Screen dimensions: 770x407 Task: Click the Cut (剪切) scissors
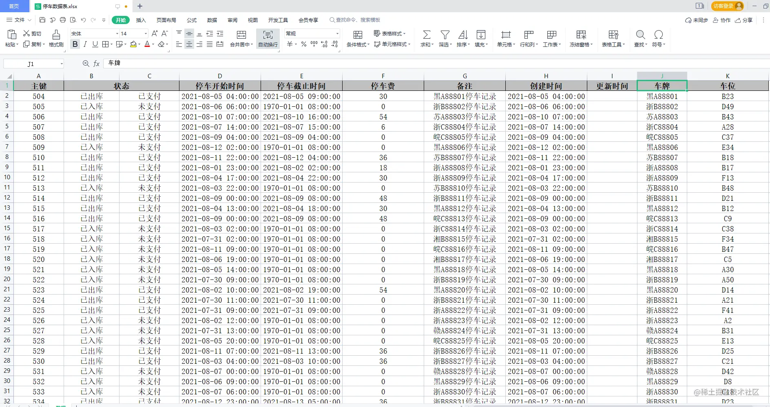[x=27, y=33]
